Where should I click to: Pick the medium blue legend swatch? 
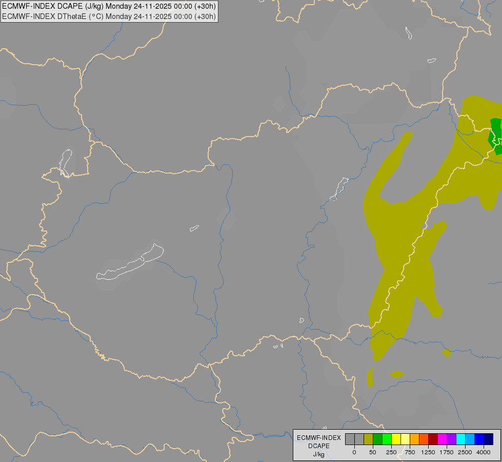click(479, 439)
